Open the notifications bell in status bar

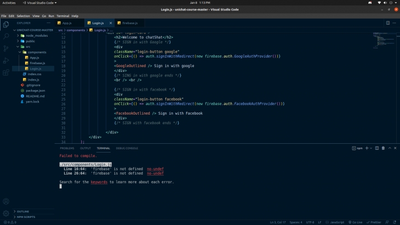click(395, 222)
